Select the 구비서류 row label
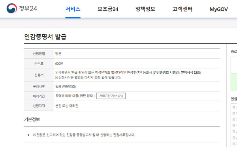Screen dimensions: 237x147 39,86
